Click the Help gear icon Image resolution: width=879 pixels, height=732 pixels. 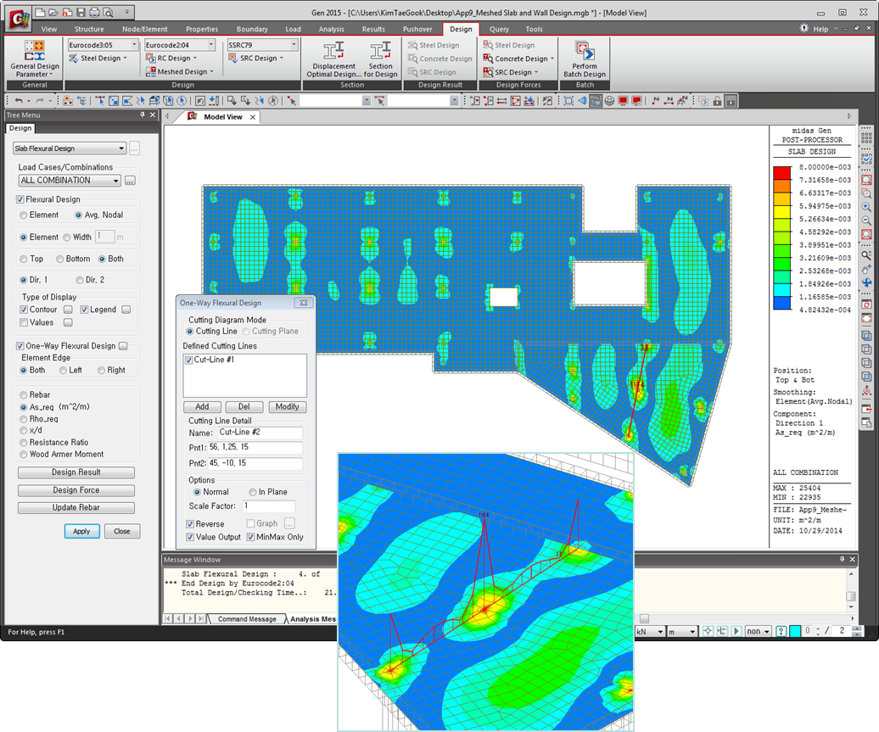point(804,29)
